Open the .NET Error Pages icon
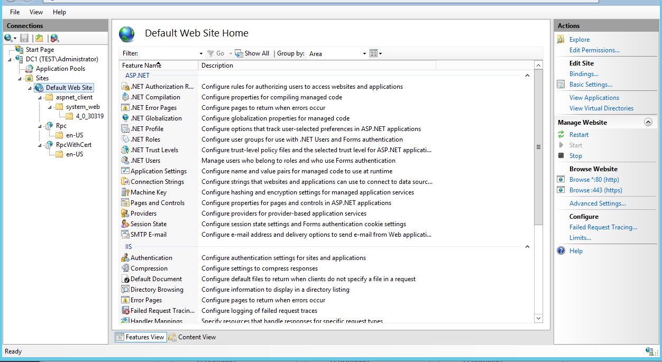The image size is (662, 362). 125,108
